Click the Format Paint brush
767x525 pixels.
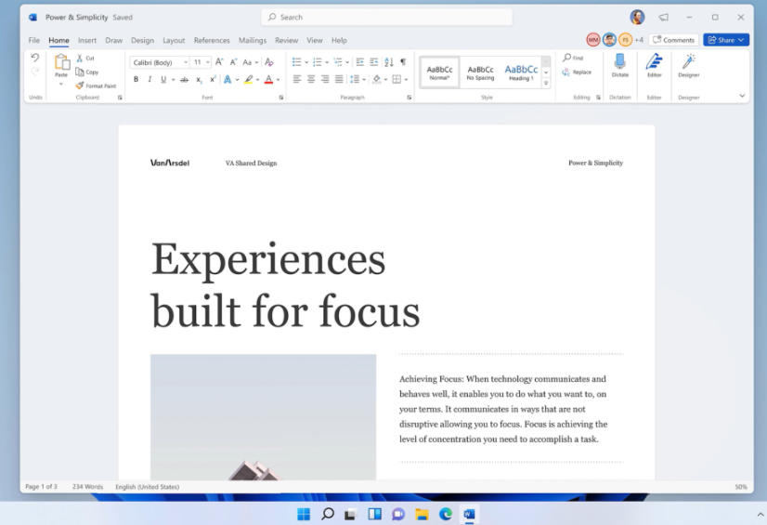point(81,85)
